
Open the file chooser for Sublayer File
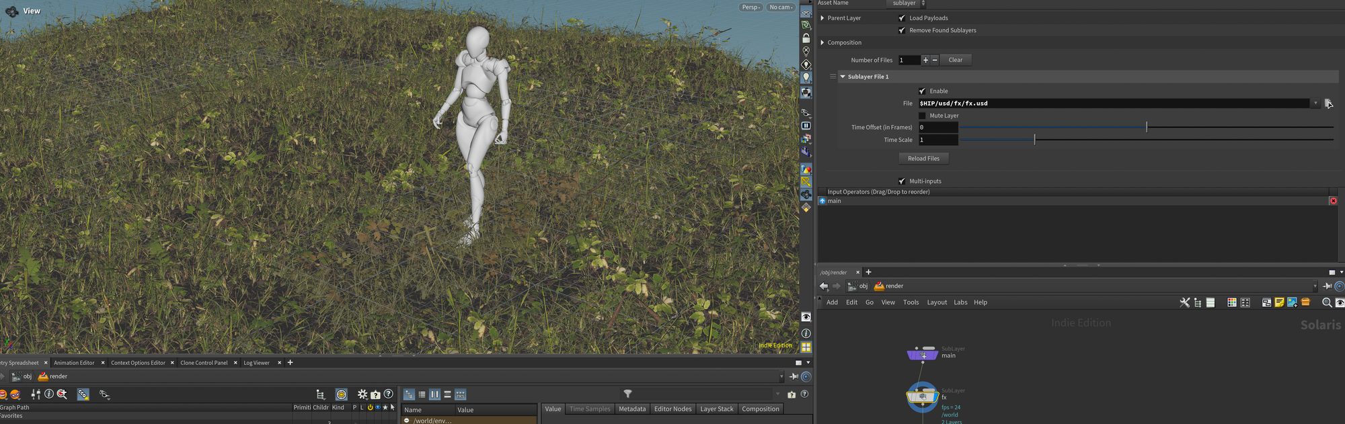(x=1328, y=103)
